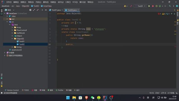Open File Explorer from the taskbar
The image size is (179, 101).
(x=74, y=98)
